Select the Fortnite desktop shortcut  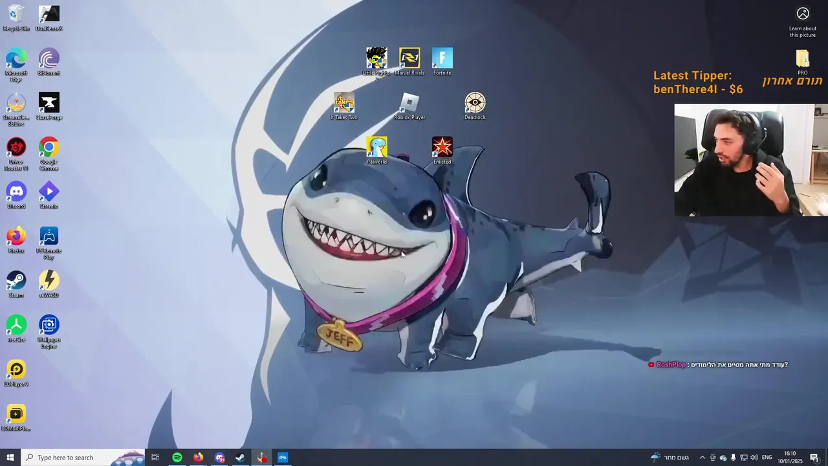pos(442,62)
